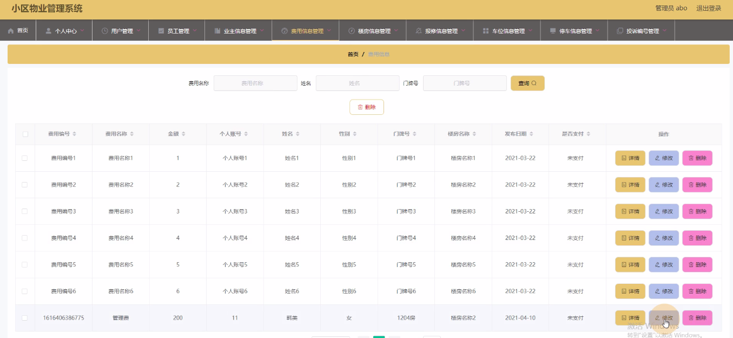Click the pink 删除 button for 费用编号3
This screenshot has width=733, height=338.
[x=697, y=211]
